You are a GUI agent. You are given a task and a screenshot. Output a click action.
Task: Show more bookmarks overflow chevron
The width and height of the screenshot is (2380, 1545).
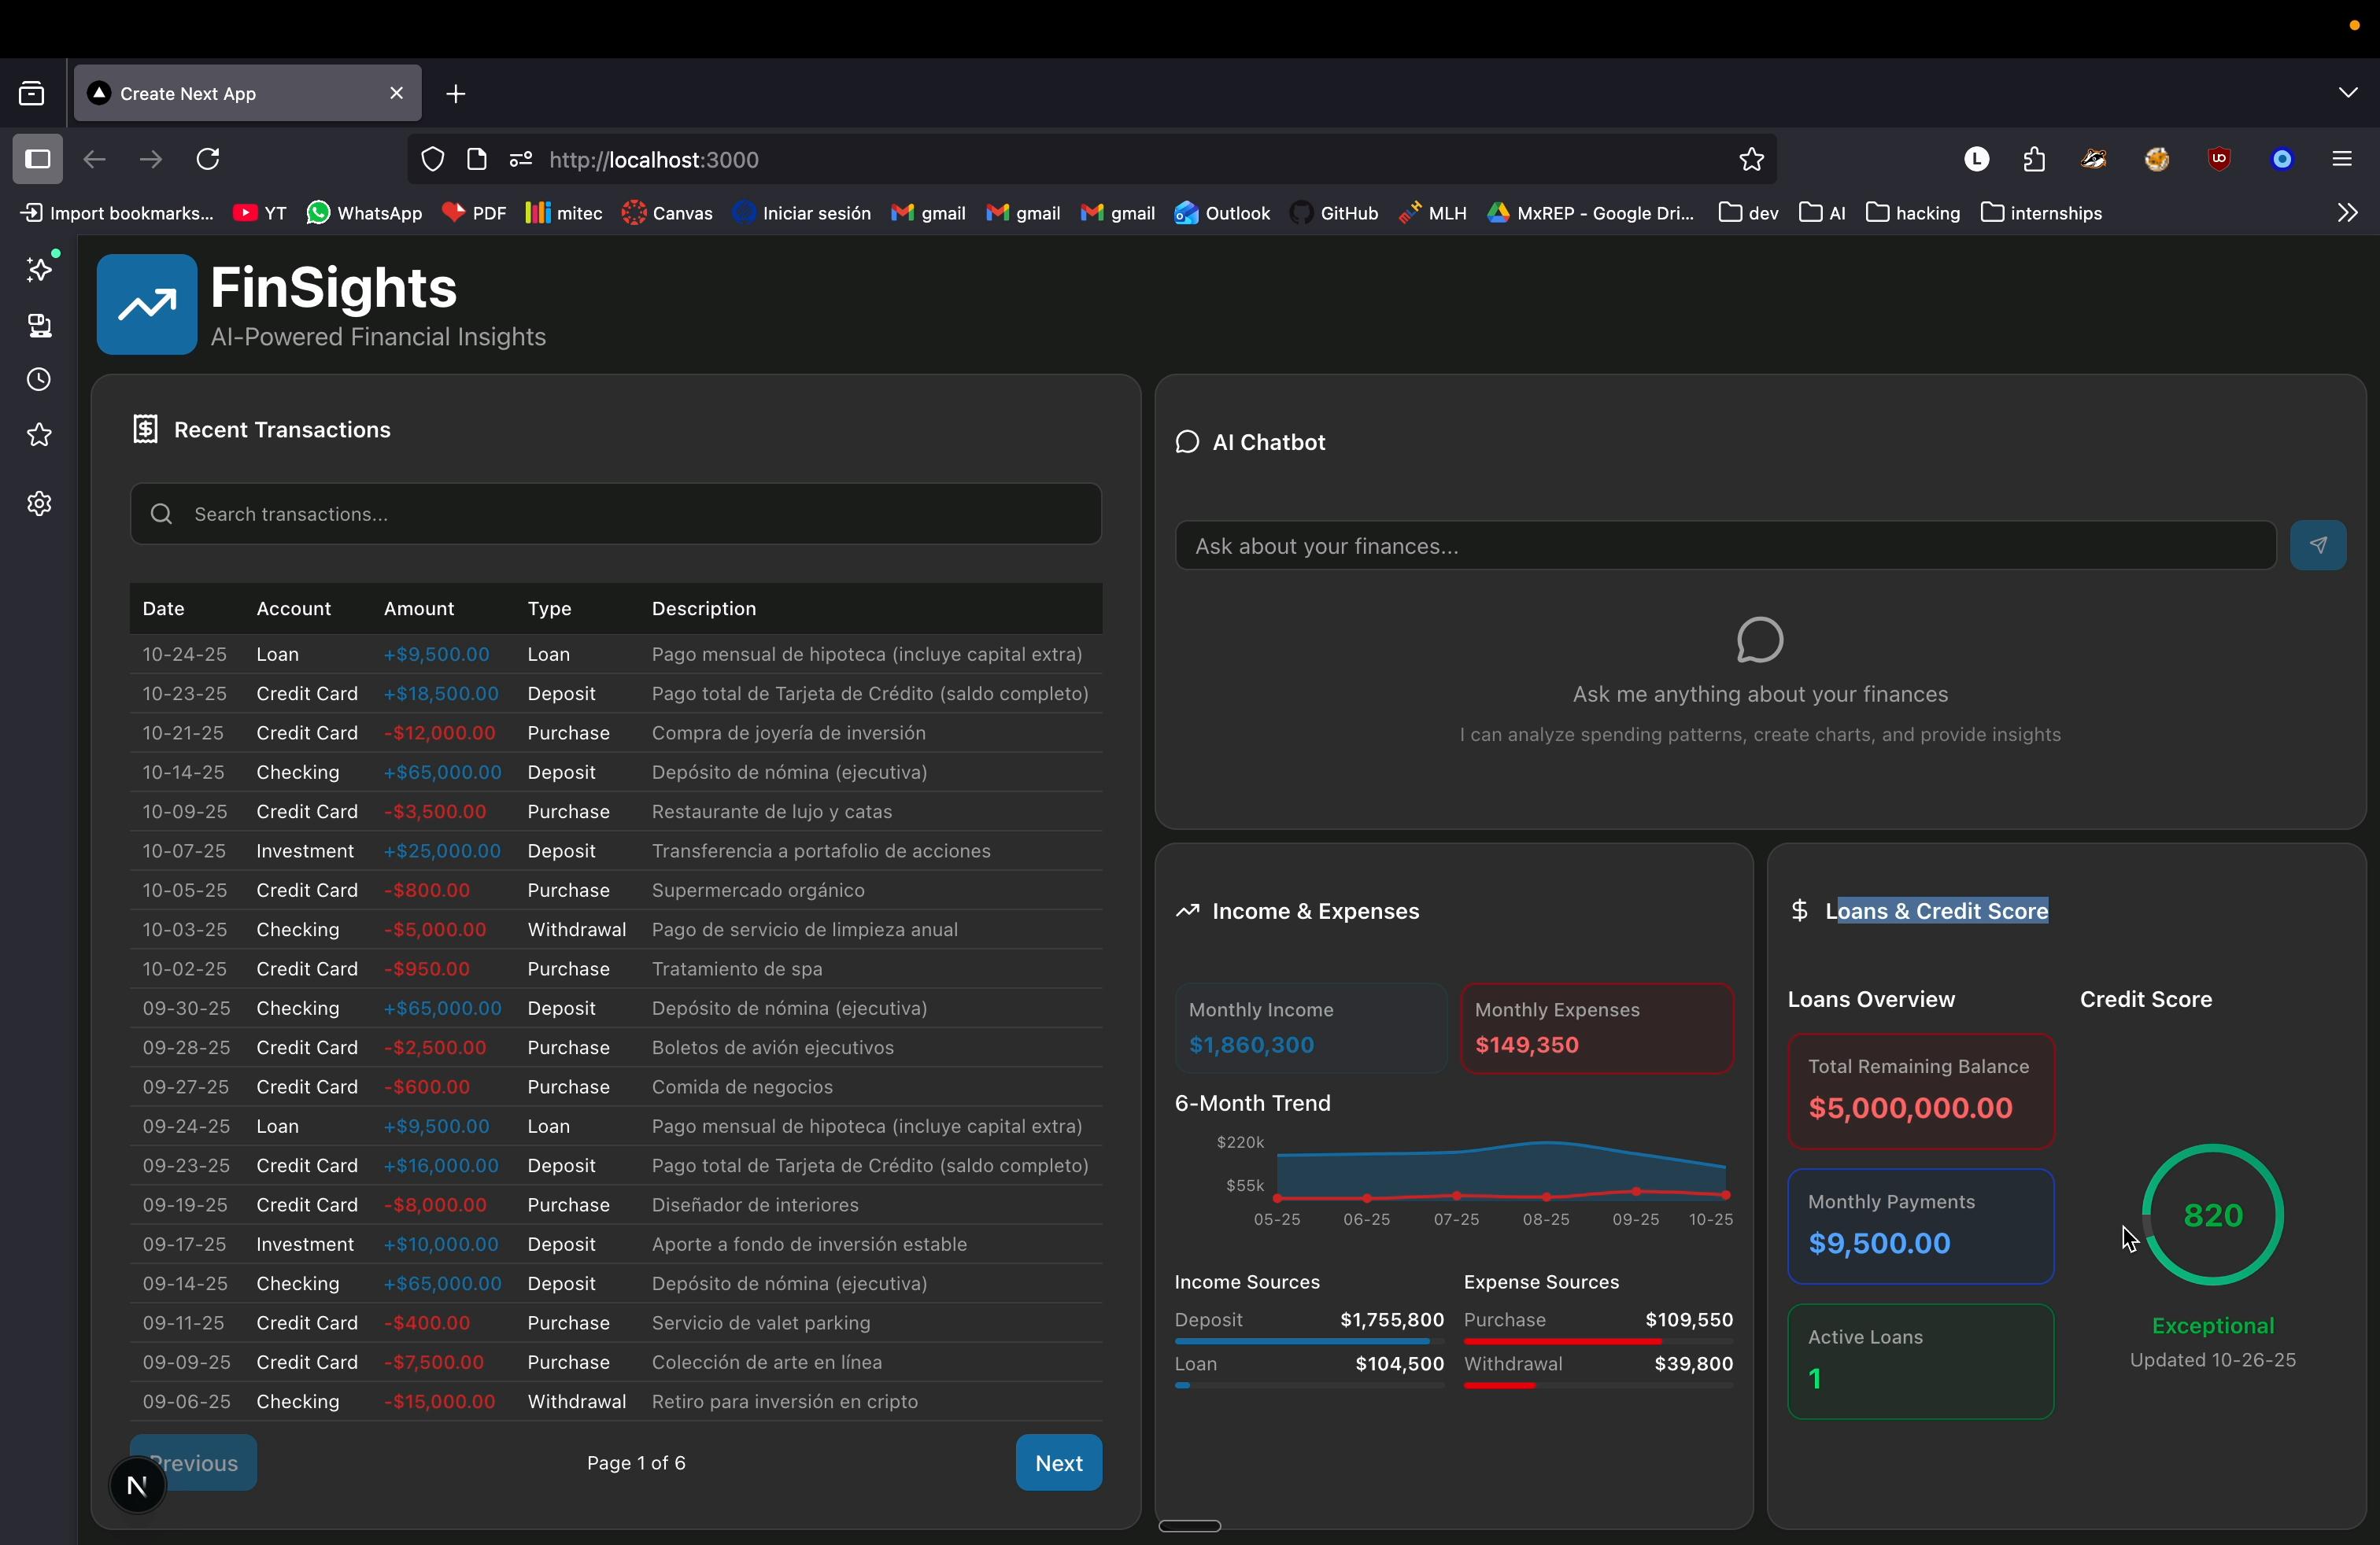coord(2346,213)
